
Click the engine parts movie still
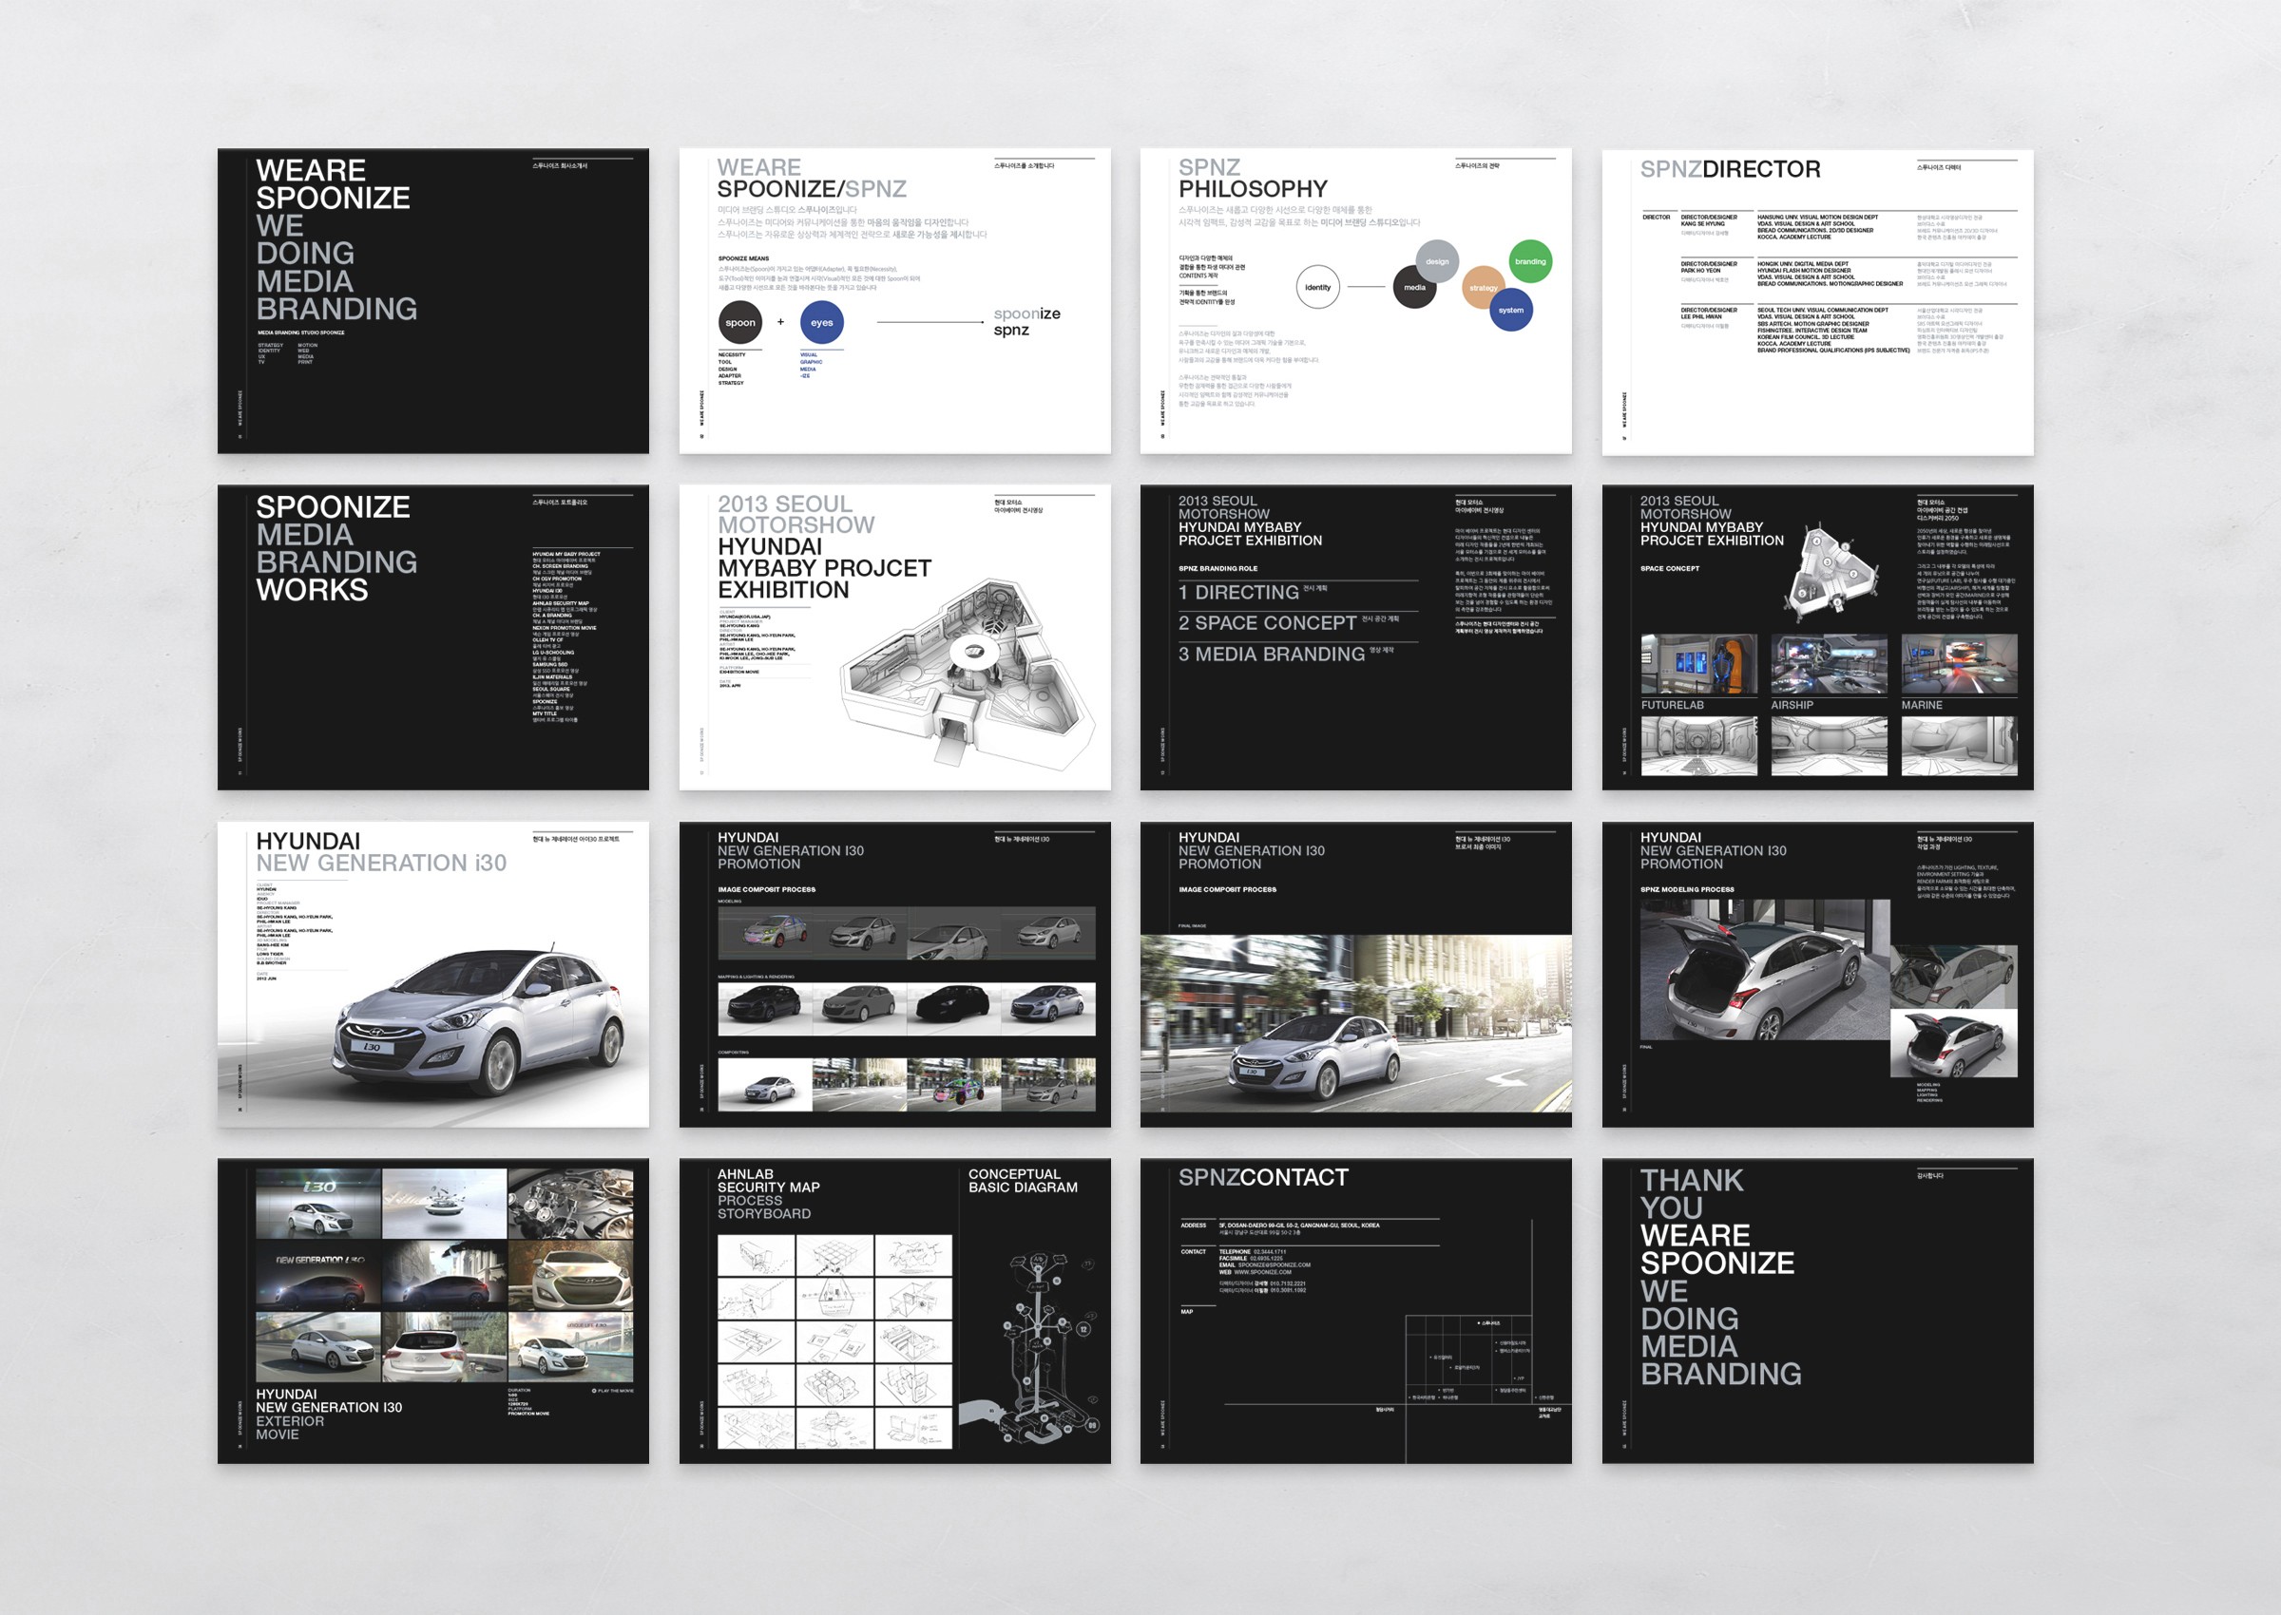[x=570, y=1204]
